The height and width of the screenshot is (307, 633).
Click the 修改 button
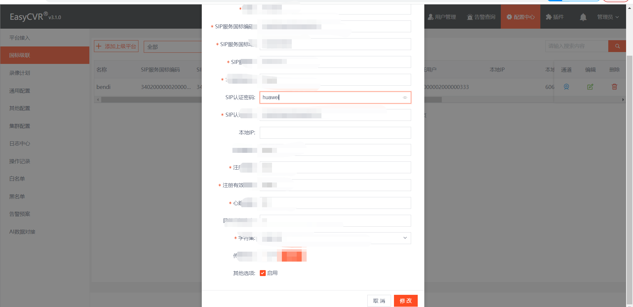point(406,301)
